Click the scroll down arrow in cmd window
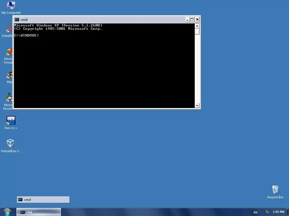This screenshot has width=289, height=216. pos(197,106)
